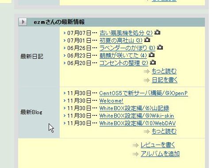The height and width of the screenshot is (168, 212).
Task: Click 日記を書く link
Action: (x=165, y=80)
